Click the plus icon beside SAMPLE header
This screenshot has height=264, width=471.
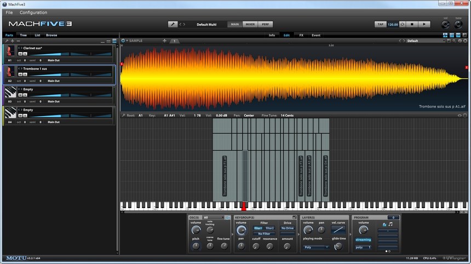(x=164, y=41)
